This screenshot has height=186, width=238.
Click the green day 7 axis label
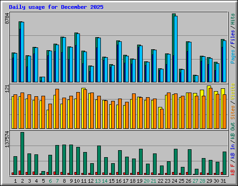[57, 181]
